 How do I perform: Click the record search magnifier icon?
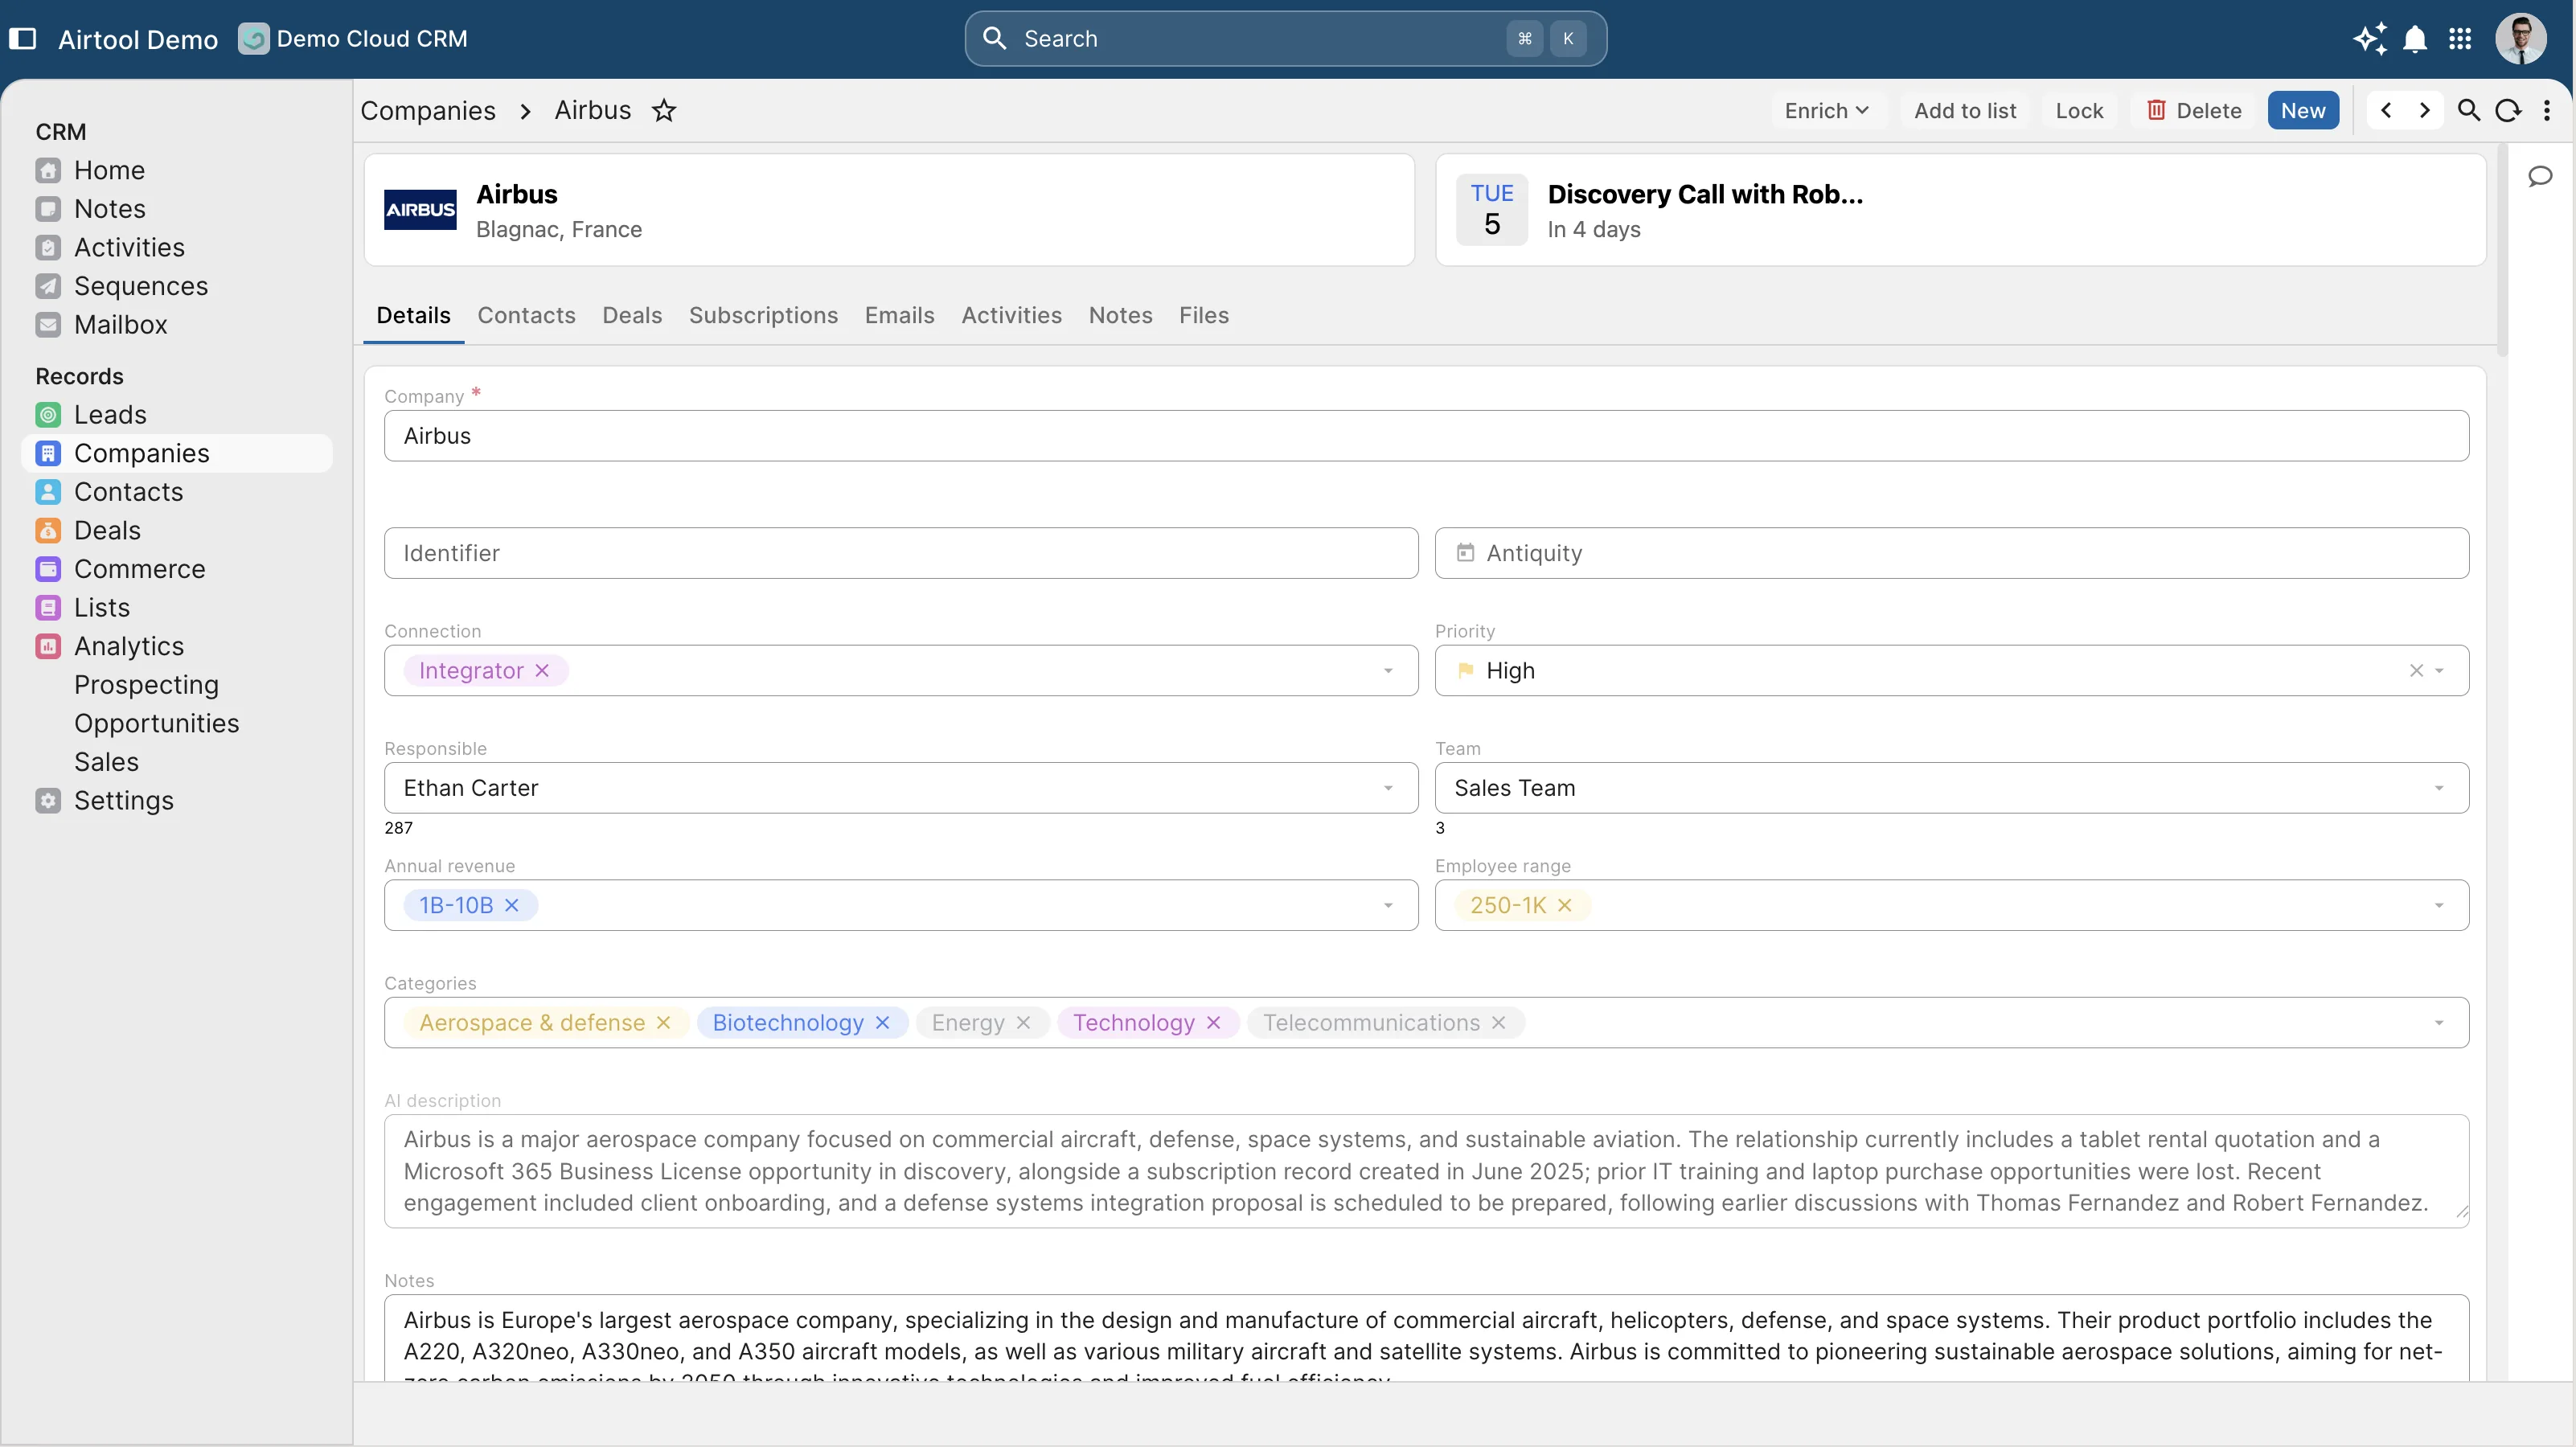click(2469, 110)
